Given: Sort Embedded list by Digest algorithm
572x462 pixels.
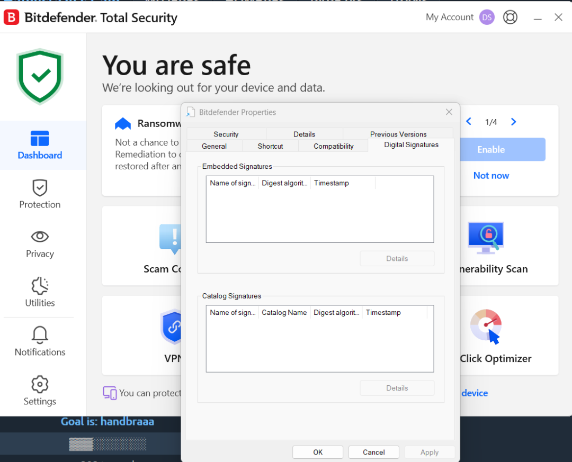Looking at the screenshot, I should tap(284, 183).
